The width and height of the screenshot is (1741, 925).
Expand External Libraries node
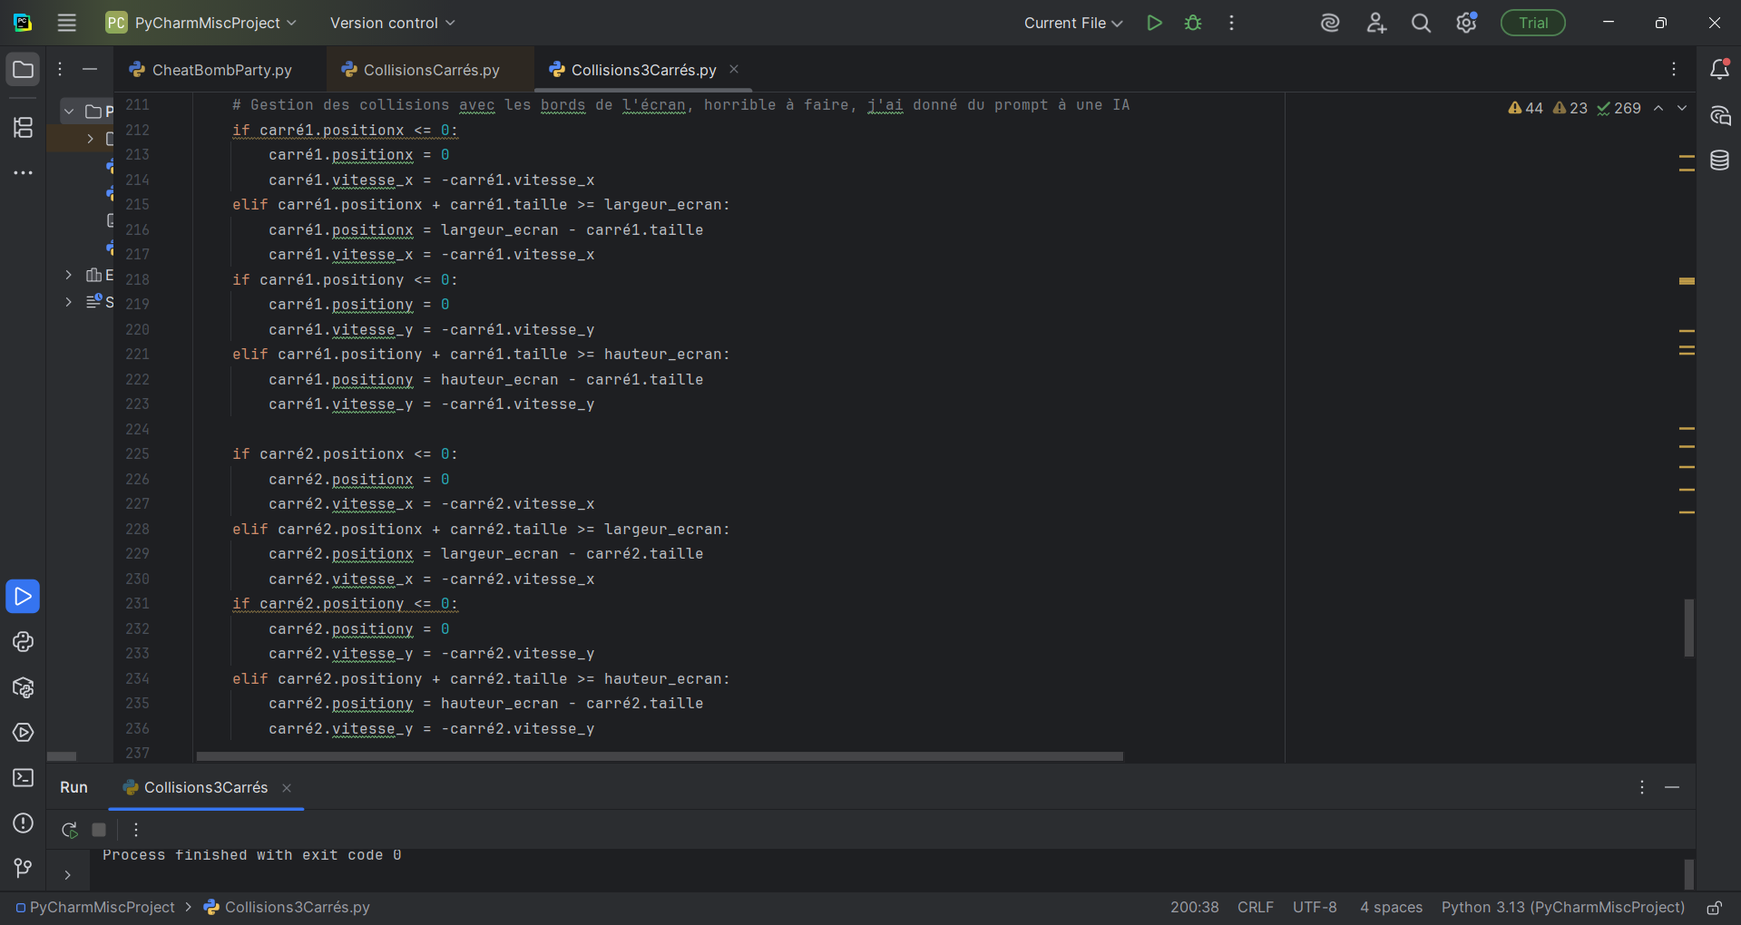[x=69, y=275]
